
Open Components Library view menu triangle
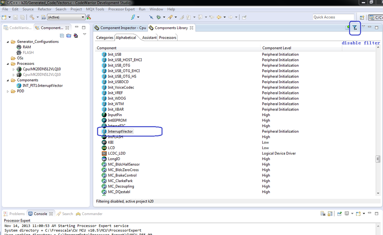363,26
